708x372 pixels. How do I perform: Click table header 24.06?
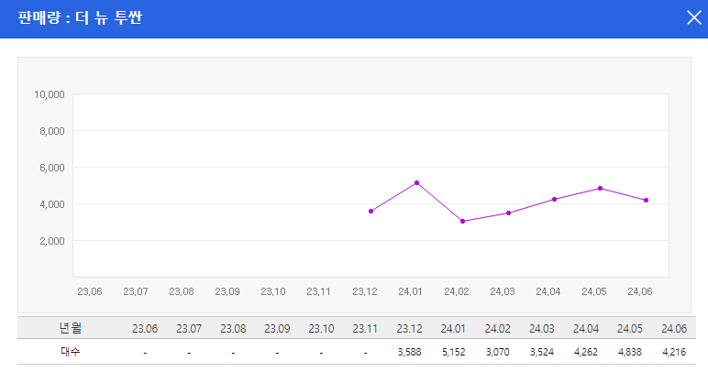(x=674, y=329)
